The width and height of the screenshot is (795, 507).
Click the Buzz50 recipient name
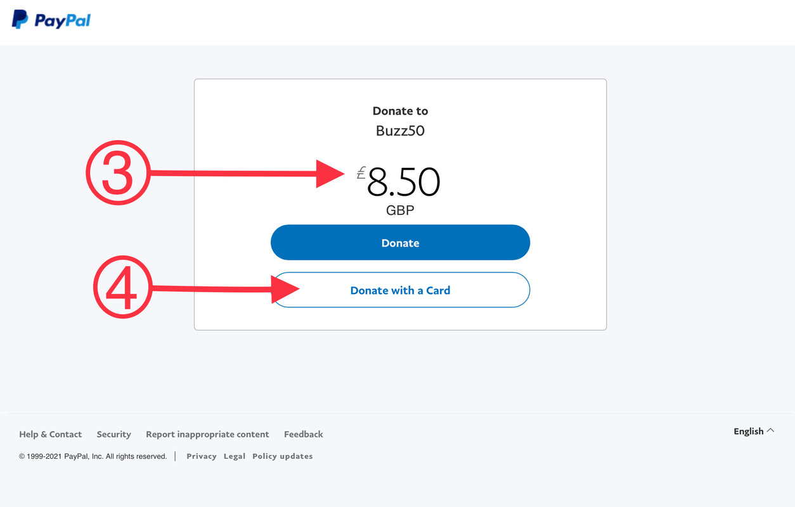coord(400,131)
